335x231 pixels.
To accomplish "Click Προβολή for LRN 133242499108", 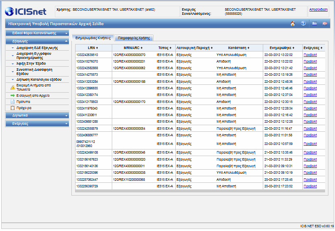I will coord(310,152).
